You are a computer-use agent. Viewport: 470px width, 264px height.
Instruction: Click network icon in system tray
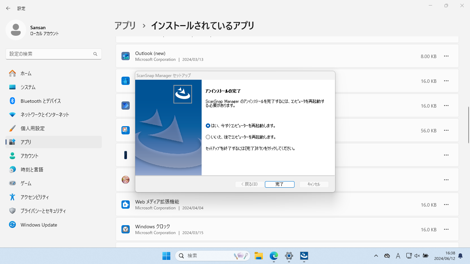pyautogui.click(x=409, y=256)
